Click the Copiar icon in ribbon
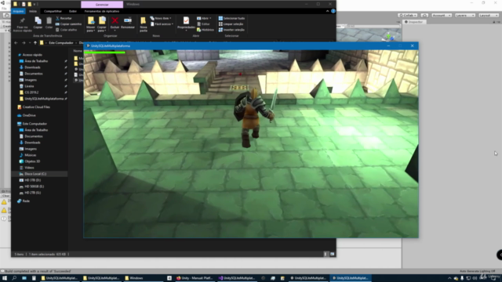The width and height of the screenshot is (502, 282). point(38,23)
